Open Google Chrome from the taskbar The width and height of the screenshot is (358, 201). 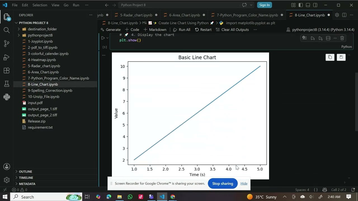coord(173,197)
